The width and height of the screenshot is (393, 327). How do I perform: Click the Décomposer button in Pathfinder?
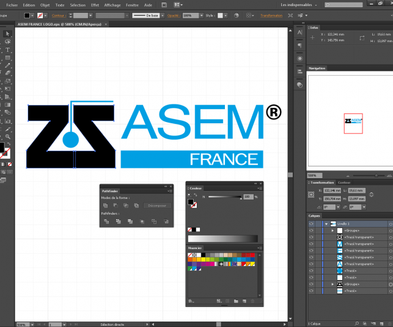[x=157, y=206]
